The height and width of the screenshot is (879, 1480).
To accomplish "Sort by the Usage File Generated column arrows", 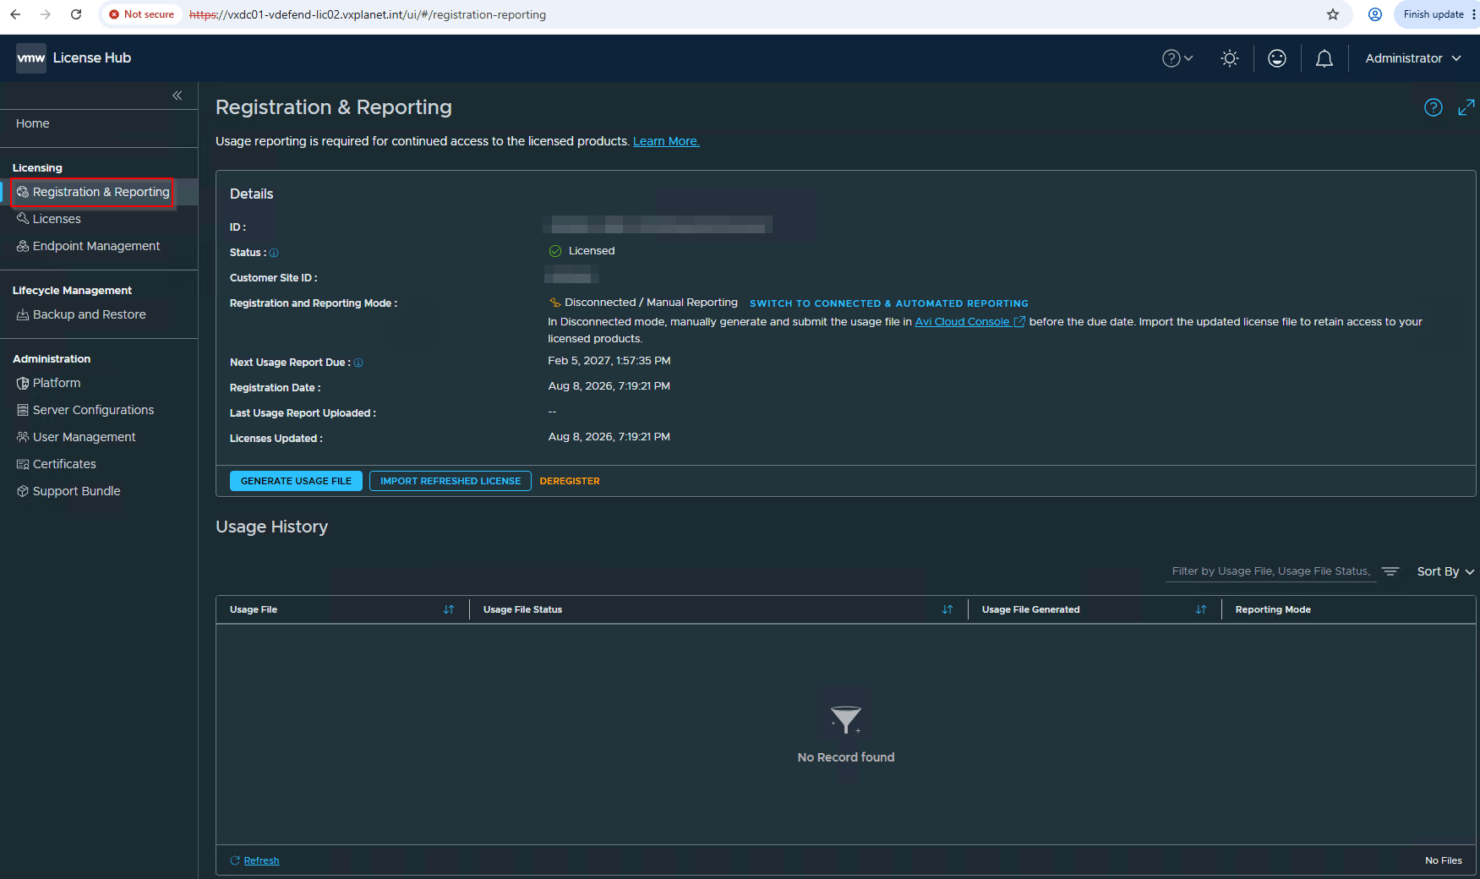I will coord(1201,609).
